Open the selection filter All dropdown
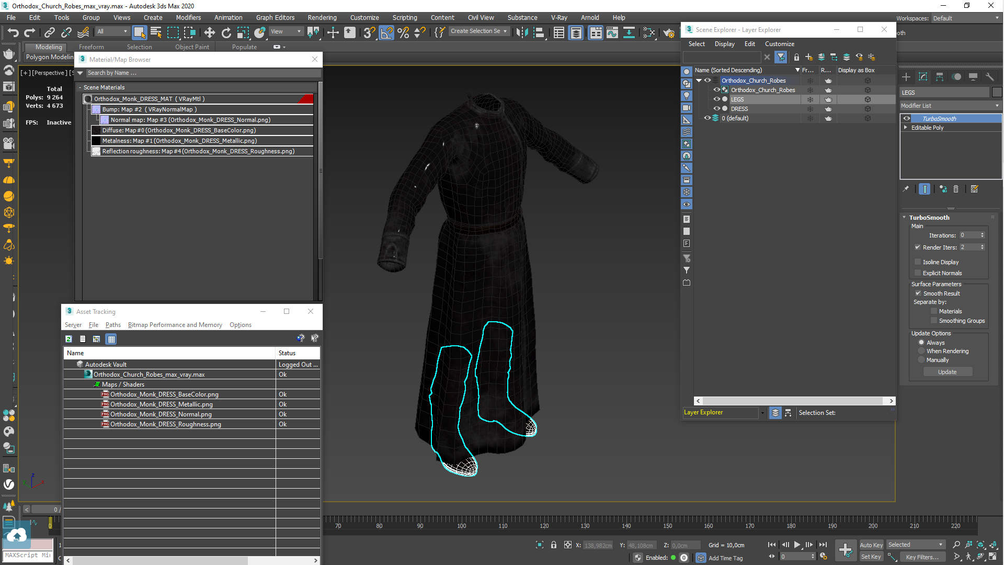 [x=112, y=31]
